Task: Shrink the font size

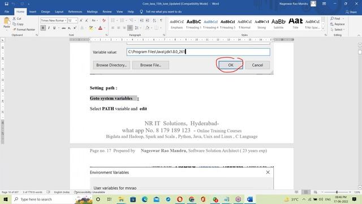Action: click(87, 20)
